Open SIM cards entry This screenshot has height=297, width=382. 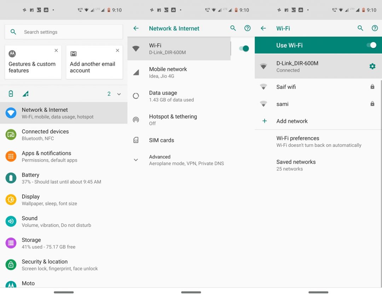click(191, 140)
